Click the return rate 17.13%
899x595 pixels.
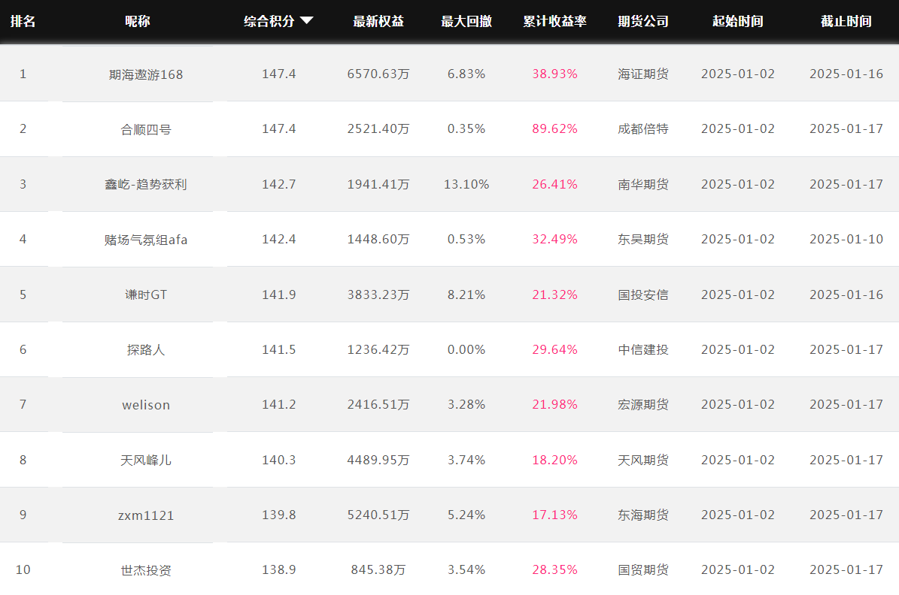(x=554, y=515)
